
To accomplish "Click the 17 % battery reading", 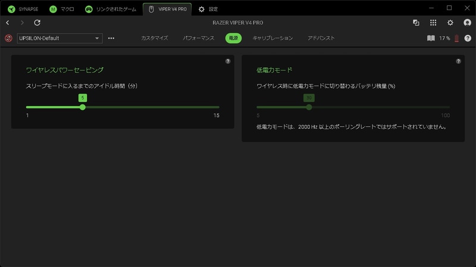I will pos(444,38).
